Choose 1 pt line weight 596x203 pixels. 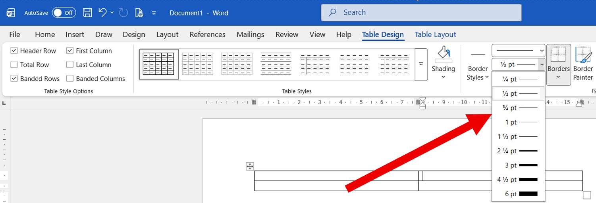coord(518,122)
